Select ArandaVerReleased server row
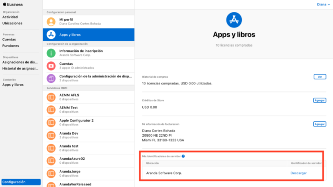 (x=88, y=184)
